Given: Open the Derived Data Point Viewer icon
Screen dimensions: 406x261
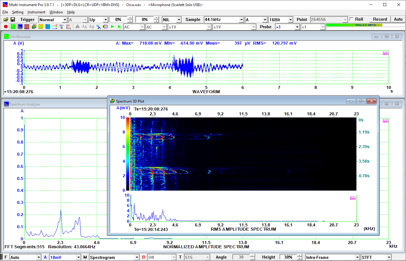Looking at the screenshot, I should point(62,27).
